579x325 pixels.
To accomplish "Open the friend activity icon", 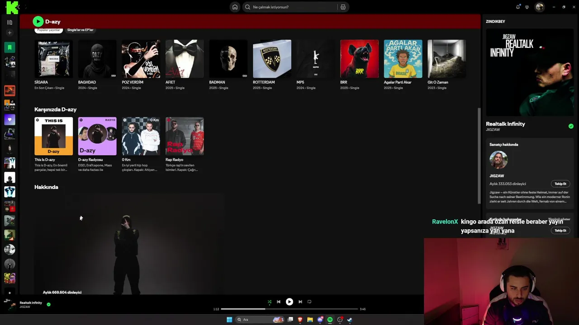I will tap(527, 7).
